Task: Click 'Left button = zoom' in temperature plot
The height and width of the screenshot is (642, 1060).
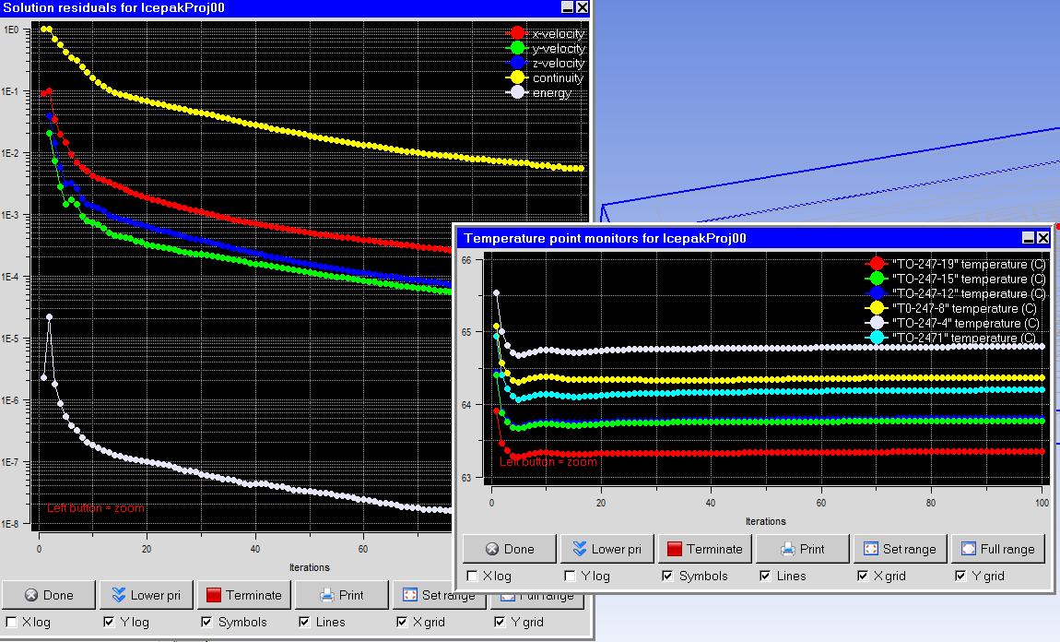Action: tap(548, 461)
